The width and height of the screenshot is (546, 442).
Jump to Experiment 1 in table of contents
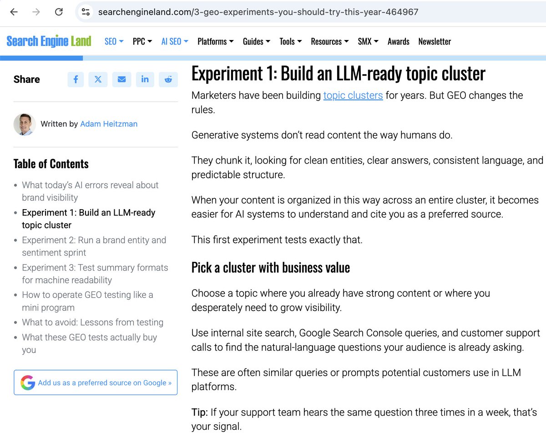(x=89, y=219)
